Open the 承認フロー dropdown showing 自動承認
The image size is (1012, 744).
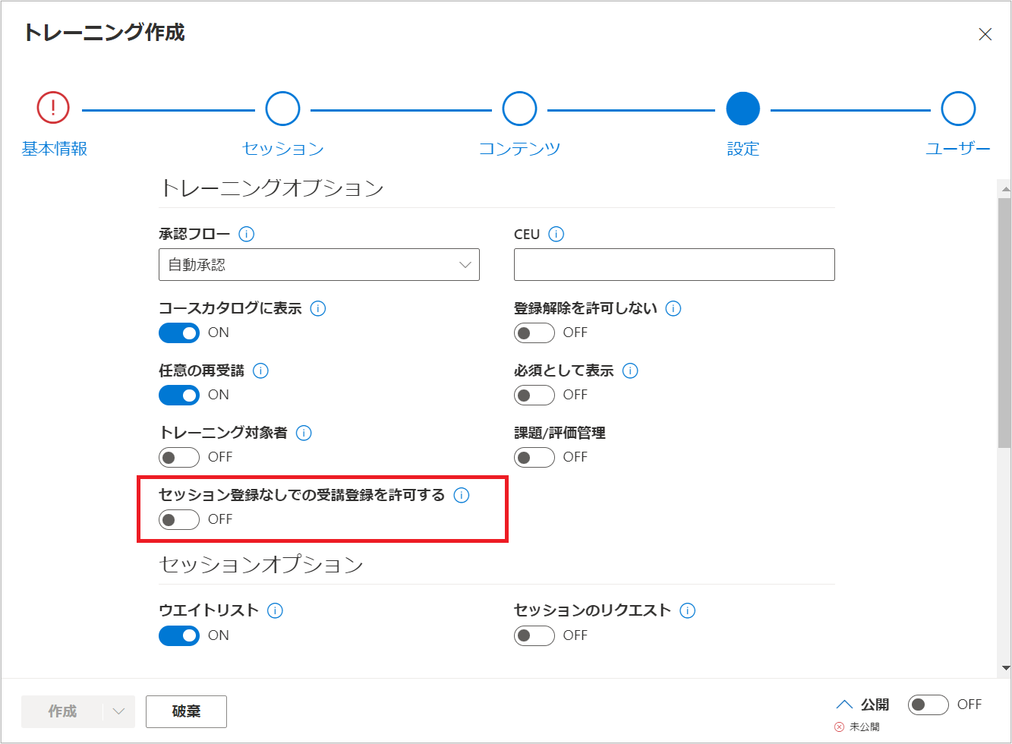point(319,264)
